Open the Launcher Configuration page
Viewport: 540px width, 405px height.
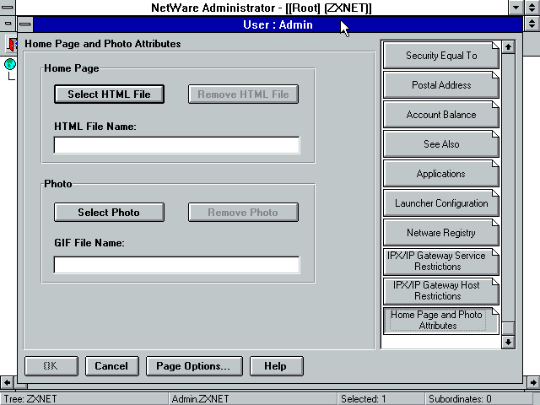click(x=441, y=203)
